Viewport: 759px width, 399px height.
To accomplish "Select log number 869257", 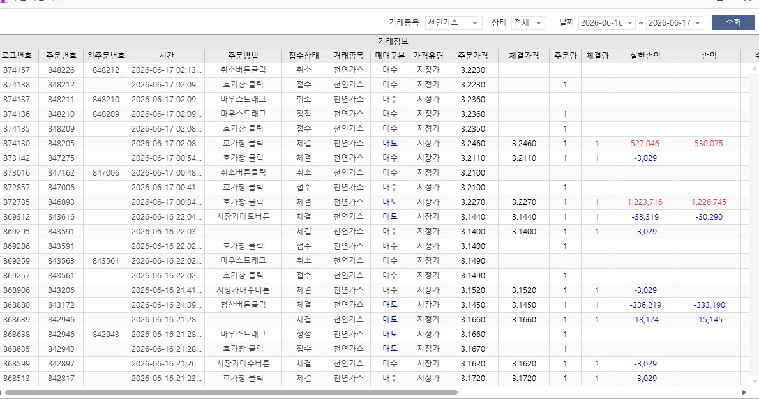I will 17,276.
